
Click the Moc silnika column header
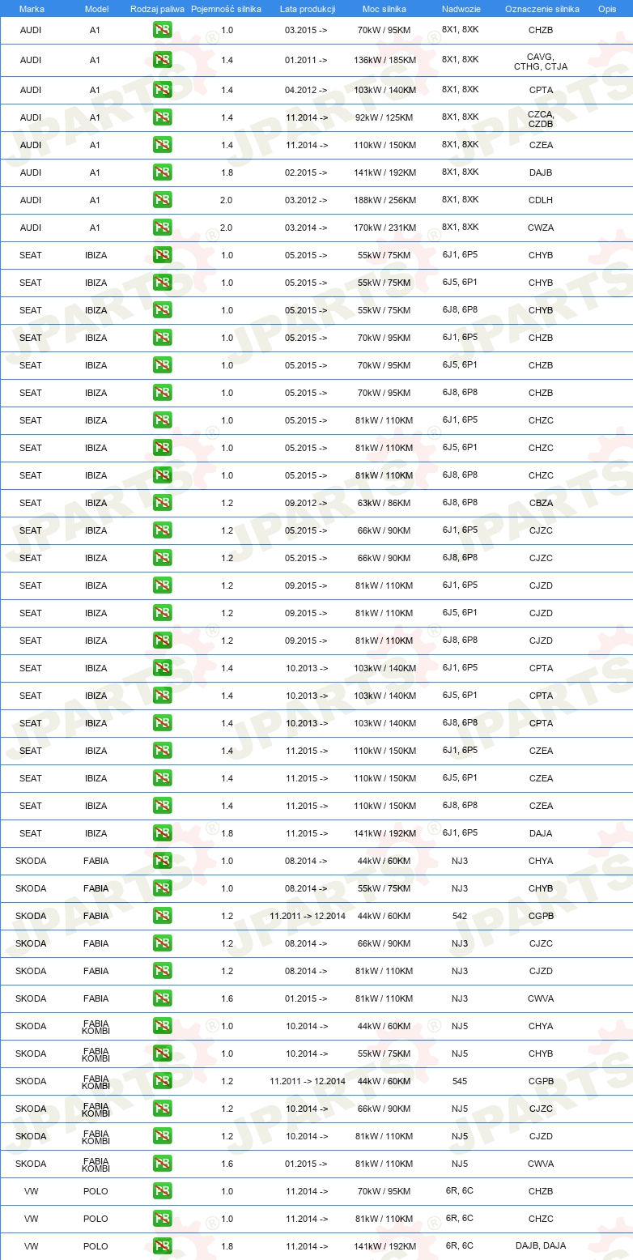pyautogui.click(x=385, y=9)
